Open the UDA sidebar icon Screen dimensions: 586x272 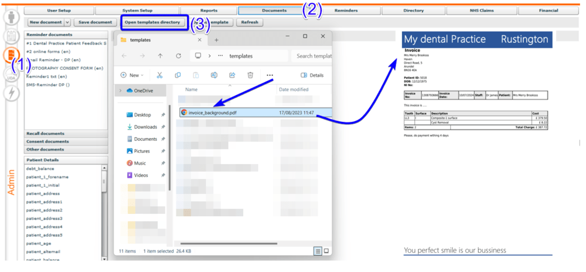(x=11, y=75)
